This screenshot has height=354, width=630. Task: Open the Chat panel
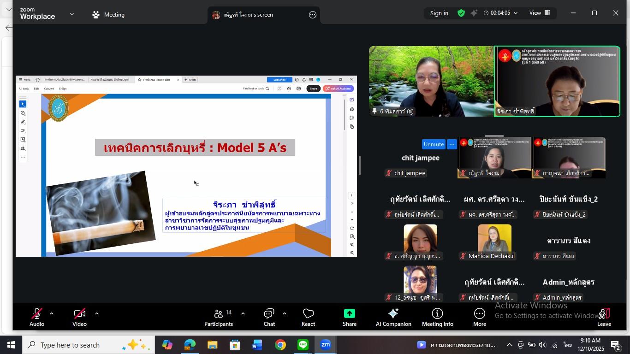269,318
